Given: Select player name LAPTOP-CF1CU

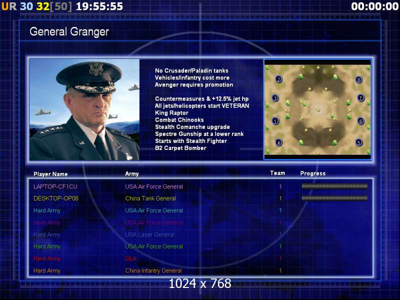Looking at the screenshot, I should click(x=55, y=186).
